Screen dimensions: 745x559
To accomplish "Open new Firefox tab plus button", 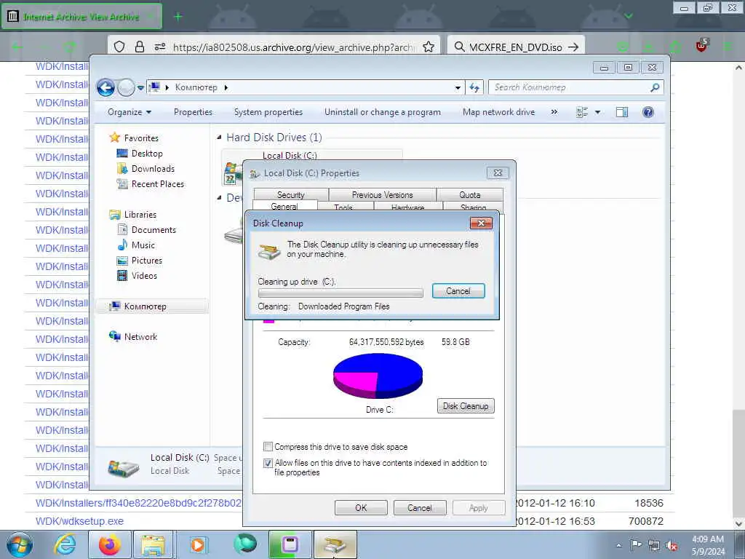I will click(178, 17).
